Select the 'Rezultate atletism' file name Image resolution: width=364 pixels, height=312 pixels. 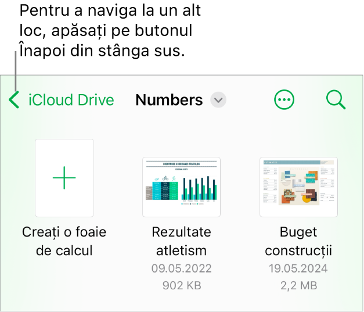tap(181, 241)
